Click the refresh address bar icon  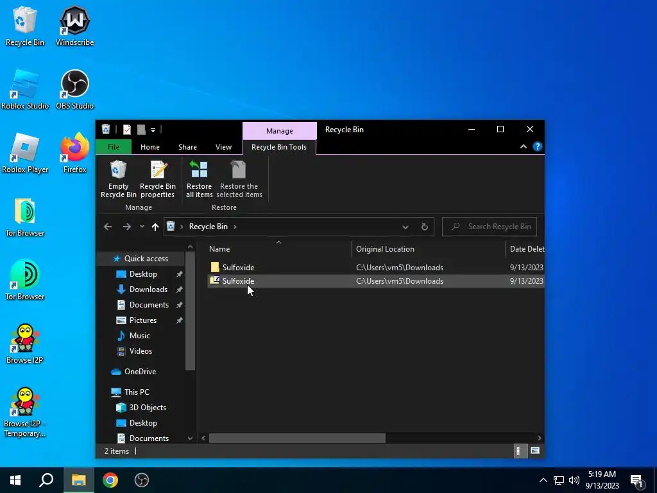coord(425,227)
